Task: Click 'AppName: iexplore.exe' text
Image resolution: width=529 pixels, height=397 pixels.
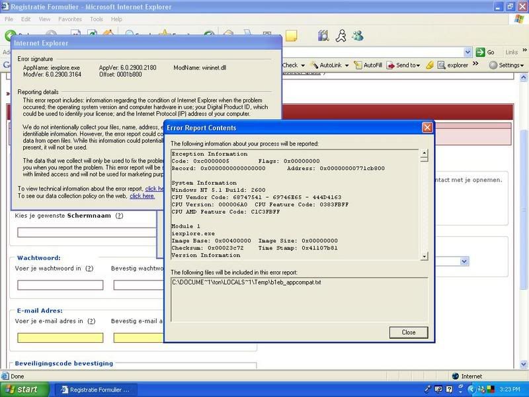Action: (52, 67)
